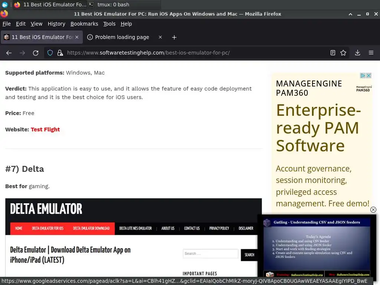Click the SEARCH button in Delta screenshot
Screen dimensions: 380x285
[249, 255]
